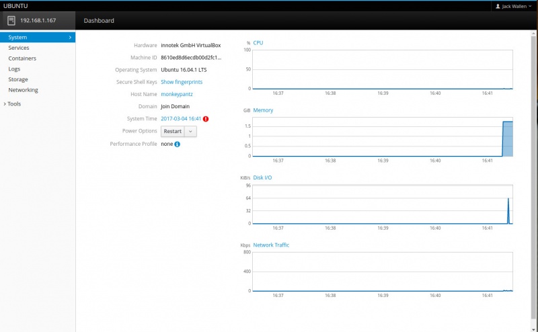Expand the Tools section in sidebar
The height and width of the screenshot is (332, 538).
tap(13, 104)
